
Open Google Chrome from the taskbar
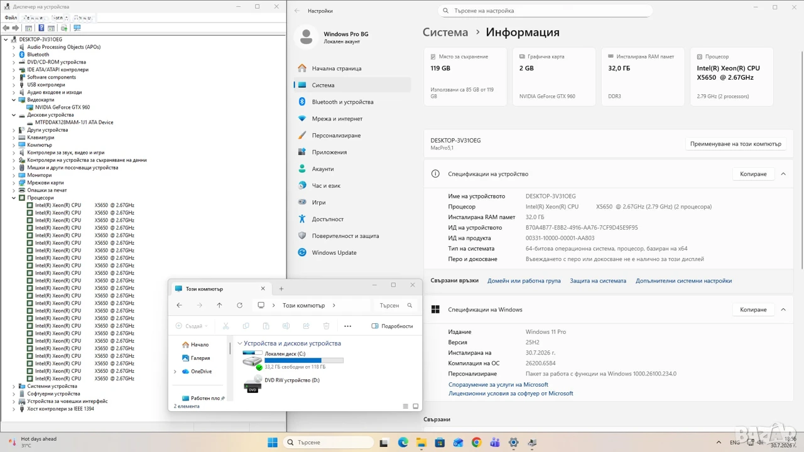[x=476, y=443]
